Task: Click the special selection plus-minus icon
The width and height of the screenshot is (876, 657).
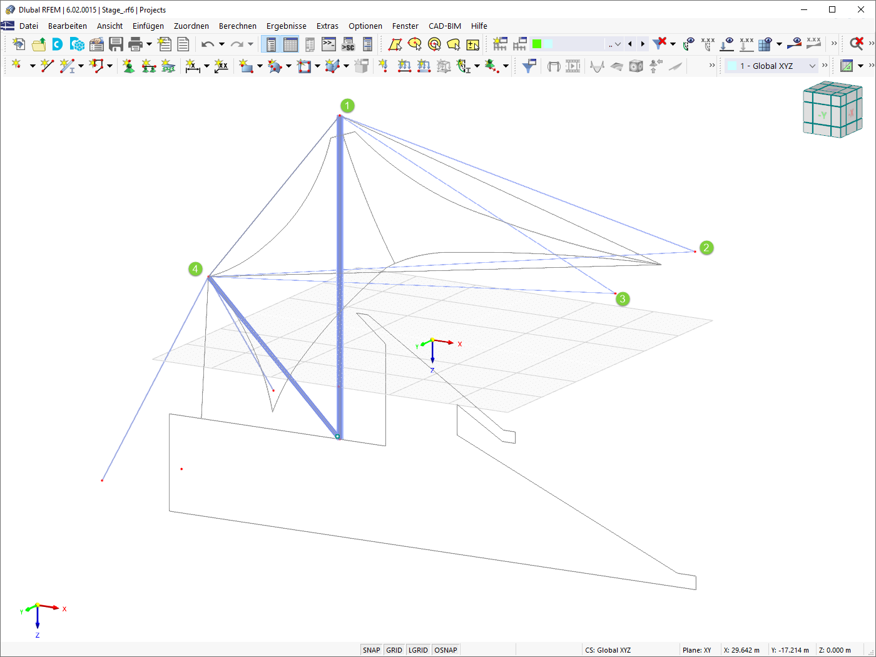Action: coord(473,44)
